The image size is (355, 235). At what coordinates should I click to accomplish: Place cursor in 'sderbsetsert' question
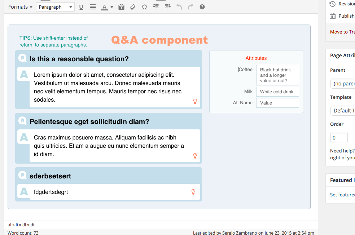coord(50,176)
